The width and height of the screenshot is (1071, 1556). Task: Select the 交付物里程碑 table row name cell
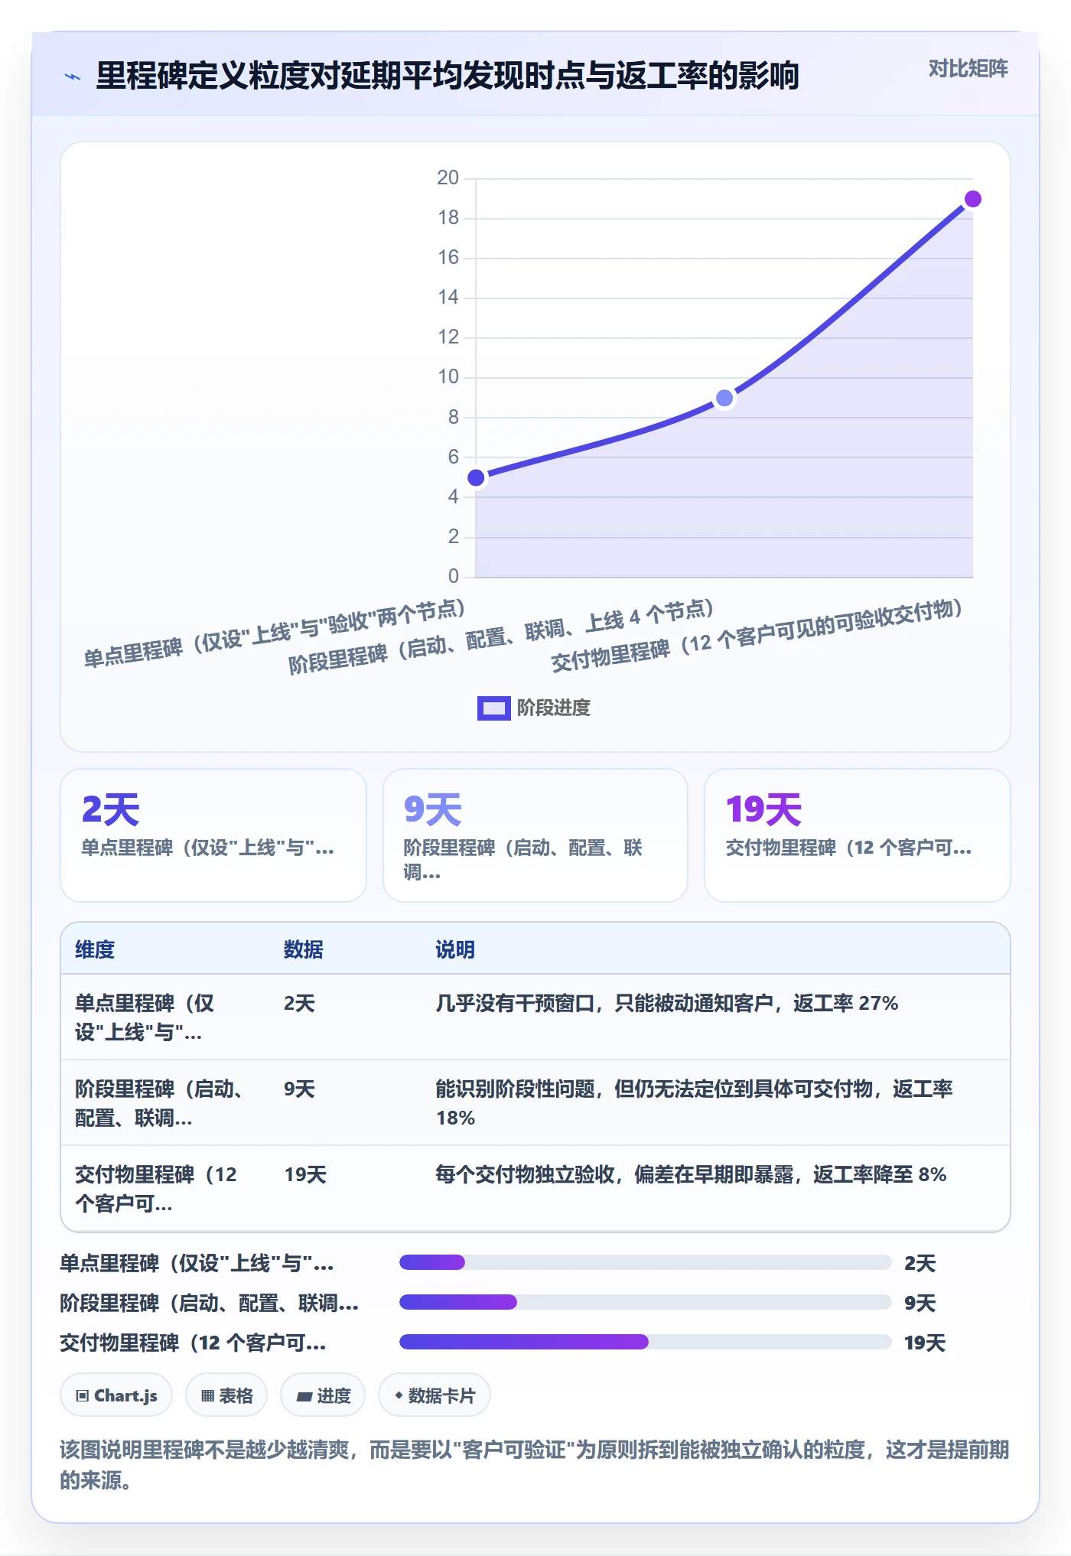165,1189
